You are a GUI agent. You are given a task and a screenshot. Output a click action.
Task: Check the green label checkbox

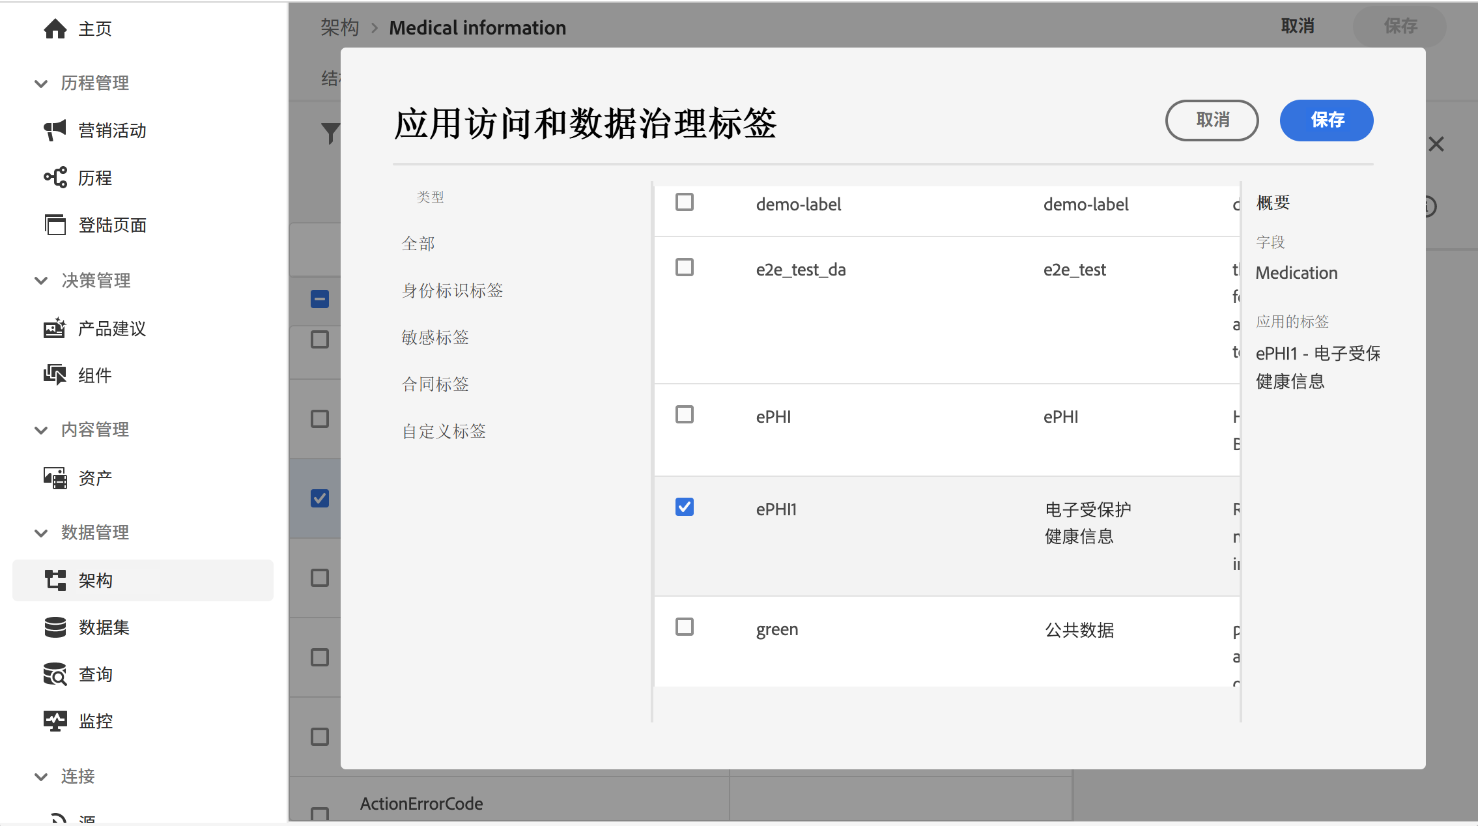(684, 627)
